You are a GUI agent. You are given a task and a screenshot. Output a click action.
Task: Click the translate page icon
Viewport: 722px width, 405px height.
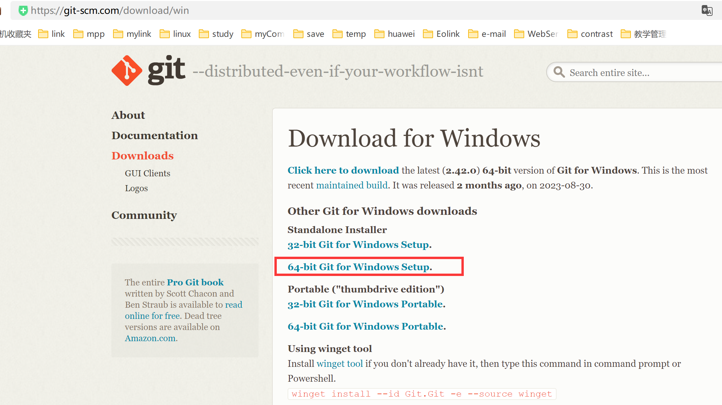click(707, 10)
